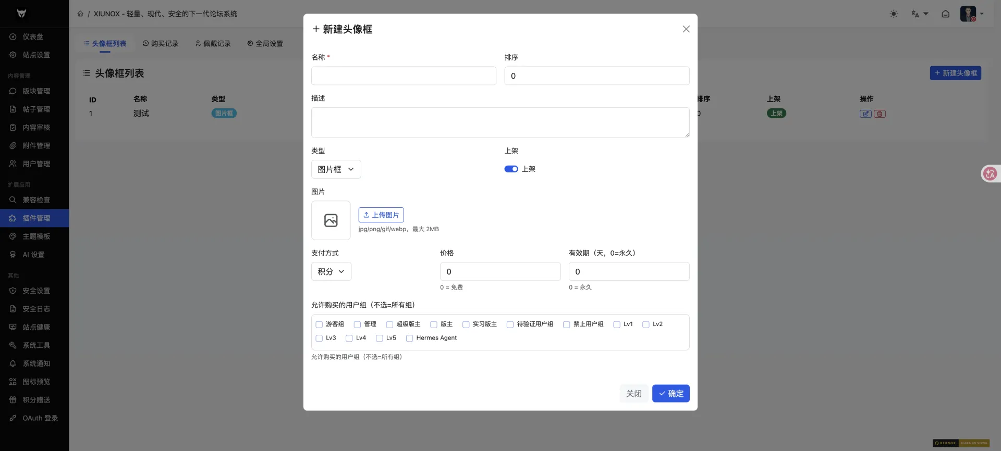Open 安全设置 sidebar item
The height and width of the screenshot is (451, 1001).
point(34,291)
